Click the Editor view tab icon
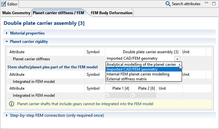Screen dimensions: 219x129 coord(4,4)
